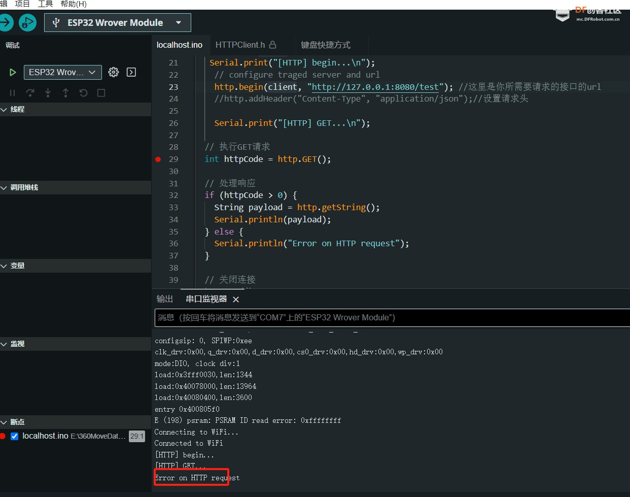Click the '// 执行GET请求' comment line
630x497 pixels.
(237, 147)
